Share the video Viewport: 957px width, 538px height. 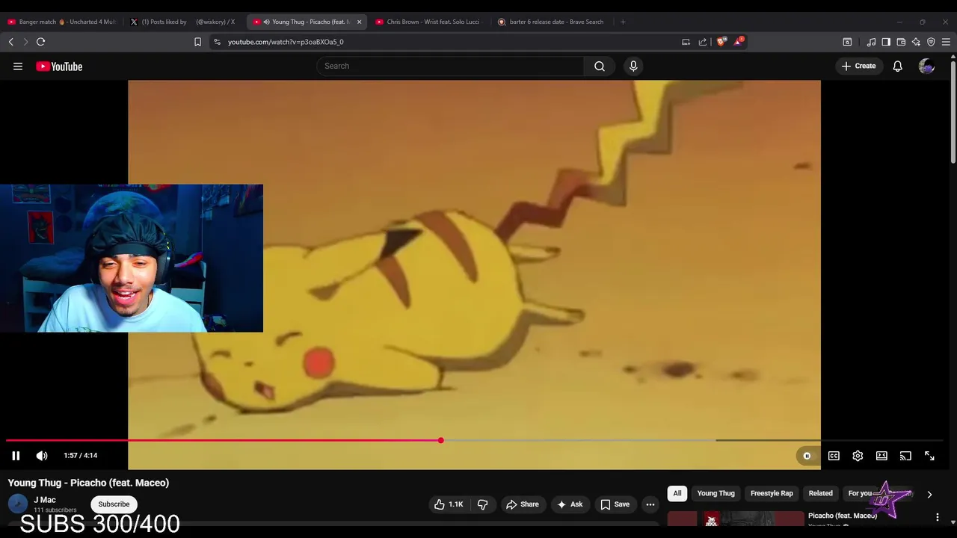coord(522,504)
